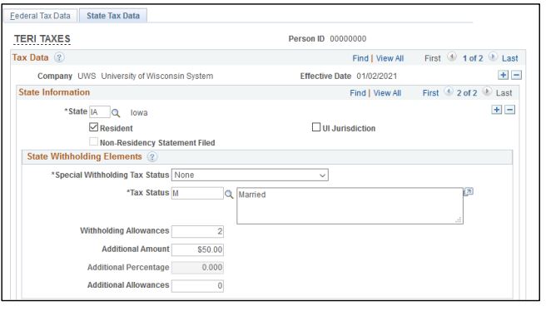546x311 pixels.
Task: Toggle Non-Residency Statement Filed checkbox
Action: (93, 141)
